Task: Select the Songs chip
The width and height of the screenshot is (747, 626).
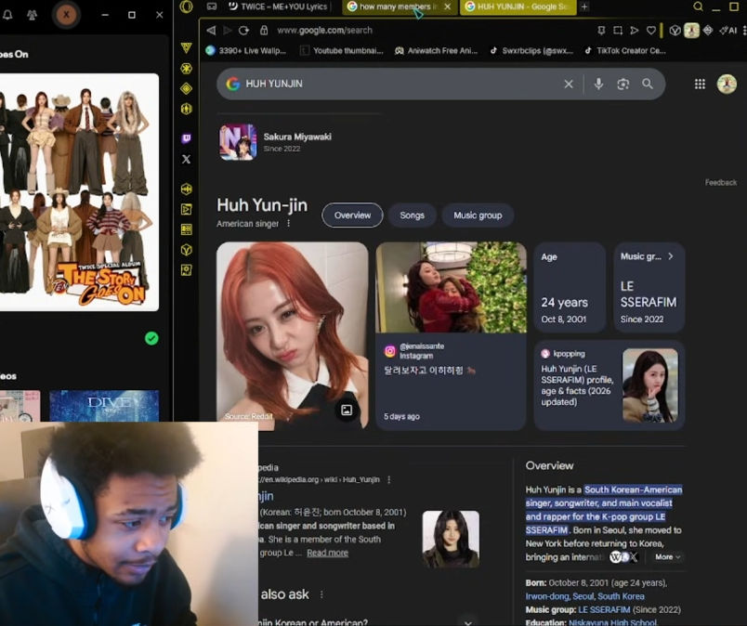Action: pyautogui.click(x=413, y=215)
